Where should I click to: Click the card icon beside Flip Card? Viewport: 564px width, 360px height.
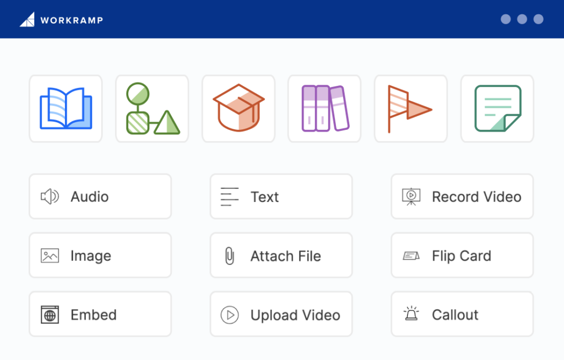(411, 256)
